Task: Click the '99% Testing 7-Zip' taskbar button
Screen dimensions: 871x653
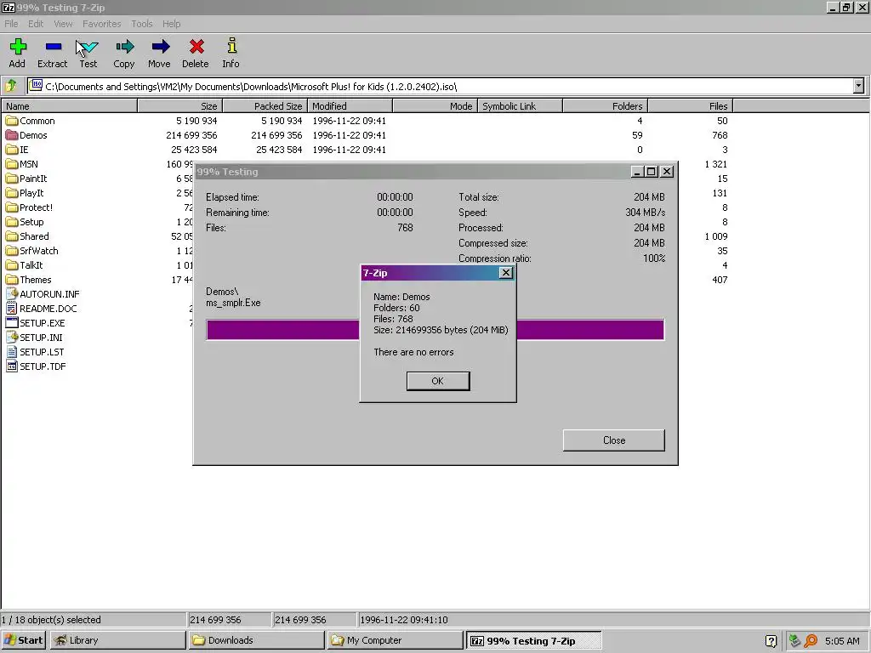Action: click(533, 640)
